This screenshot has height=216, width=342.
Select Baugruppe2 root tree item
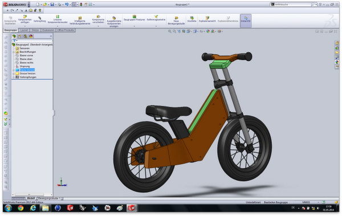tap(32, 44)
